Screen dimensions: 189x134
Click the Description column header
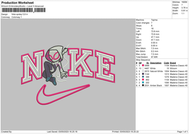coord(156,63)
